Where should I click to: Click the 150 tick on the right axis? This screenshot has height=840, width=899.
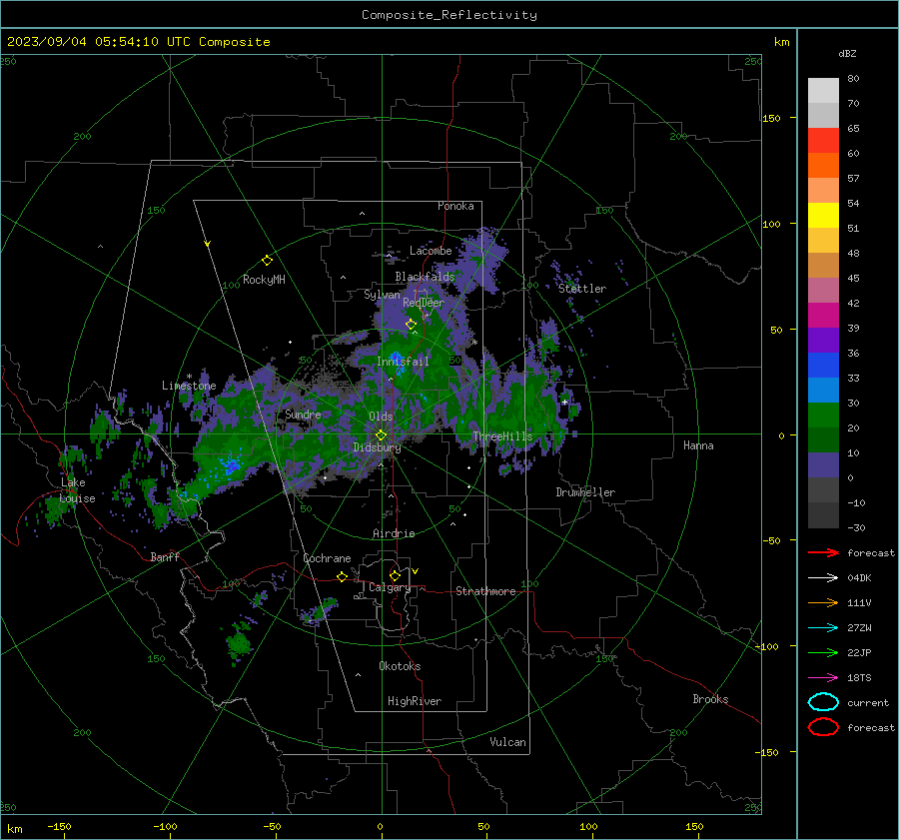(772, 118)
